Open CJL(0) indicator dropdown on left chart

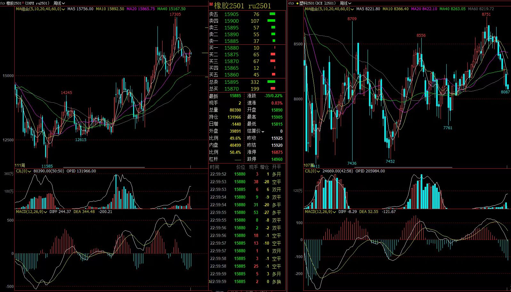29,171
